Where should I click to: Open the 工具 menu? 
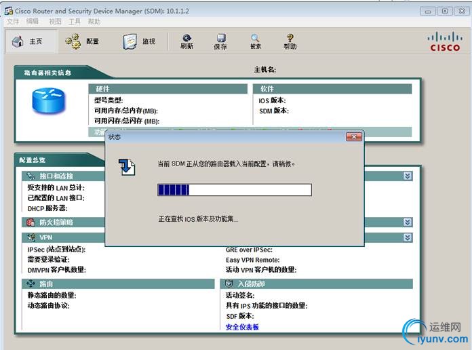(x=75, y=22)
